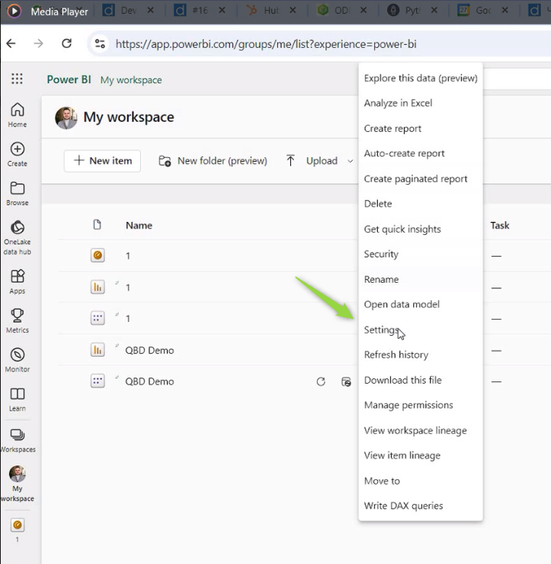
Task: Select Move to option
Action: coord(421,481)
